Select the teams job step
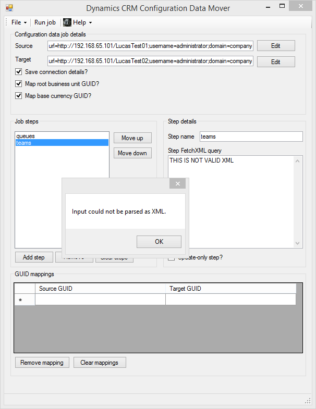 pos(62,143)
